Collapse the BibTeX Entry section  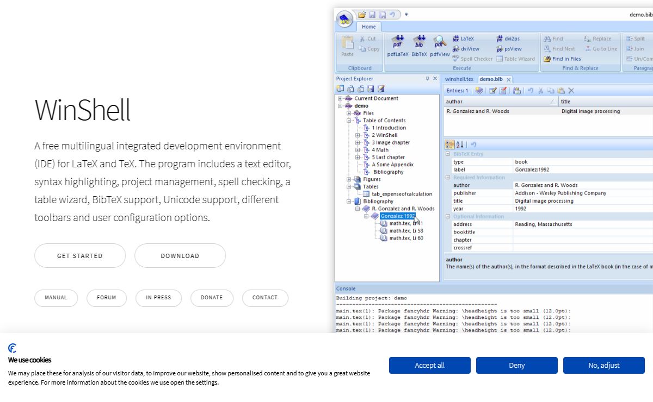pyautogui.click(x=448, y=154)
